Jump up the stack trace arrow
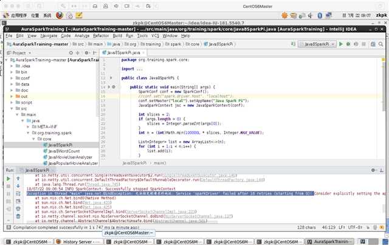This screenshot has width=389, height=245. 18,179
